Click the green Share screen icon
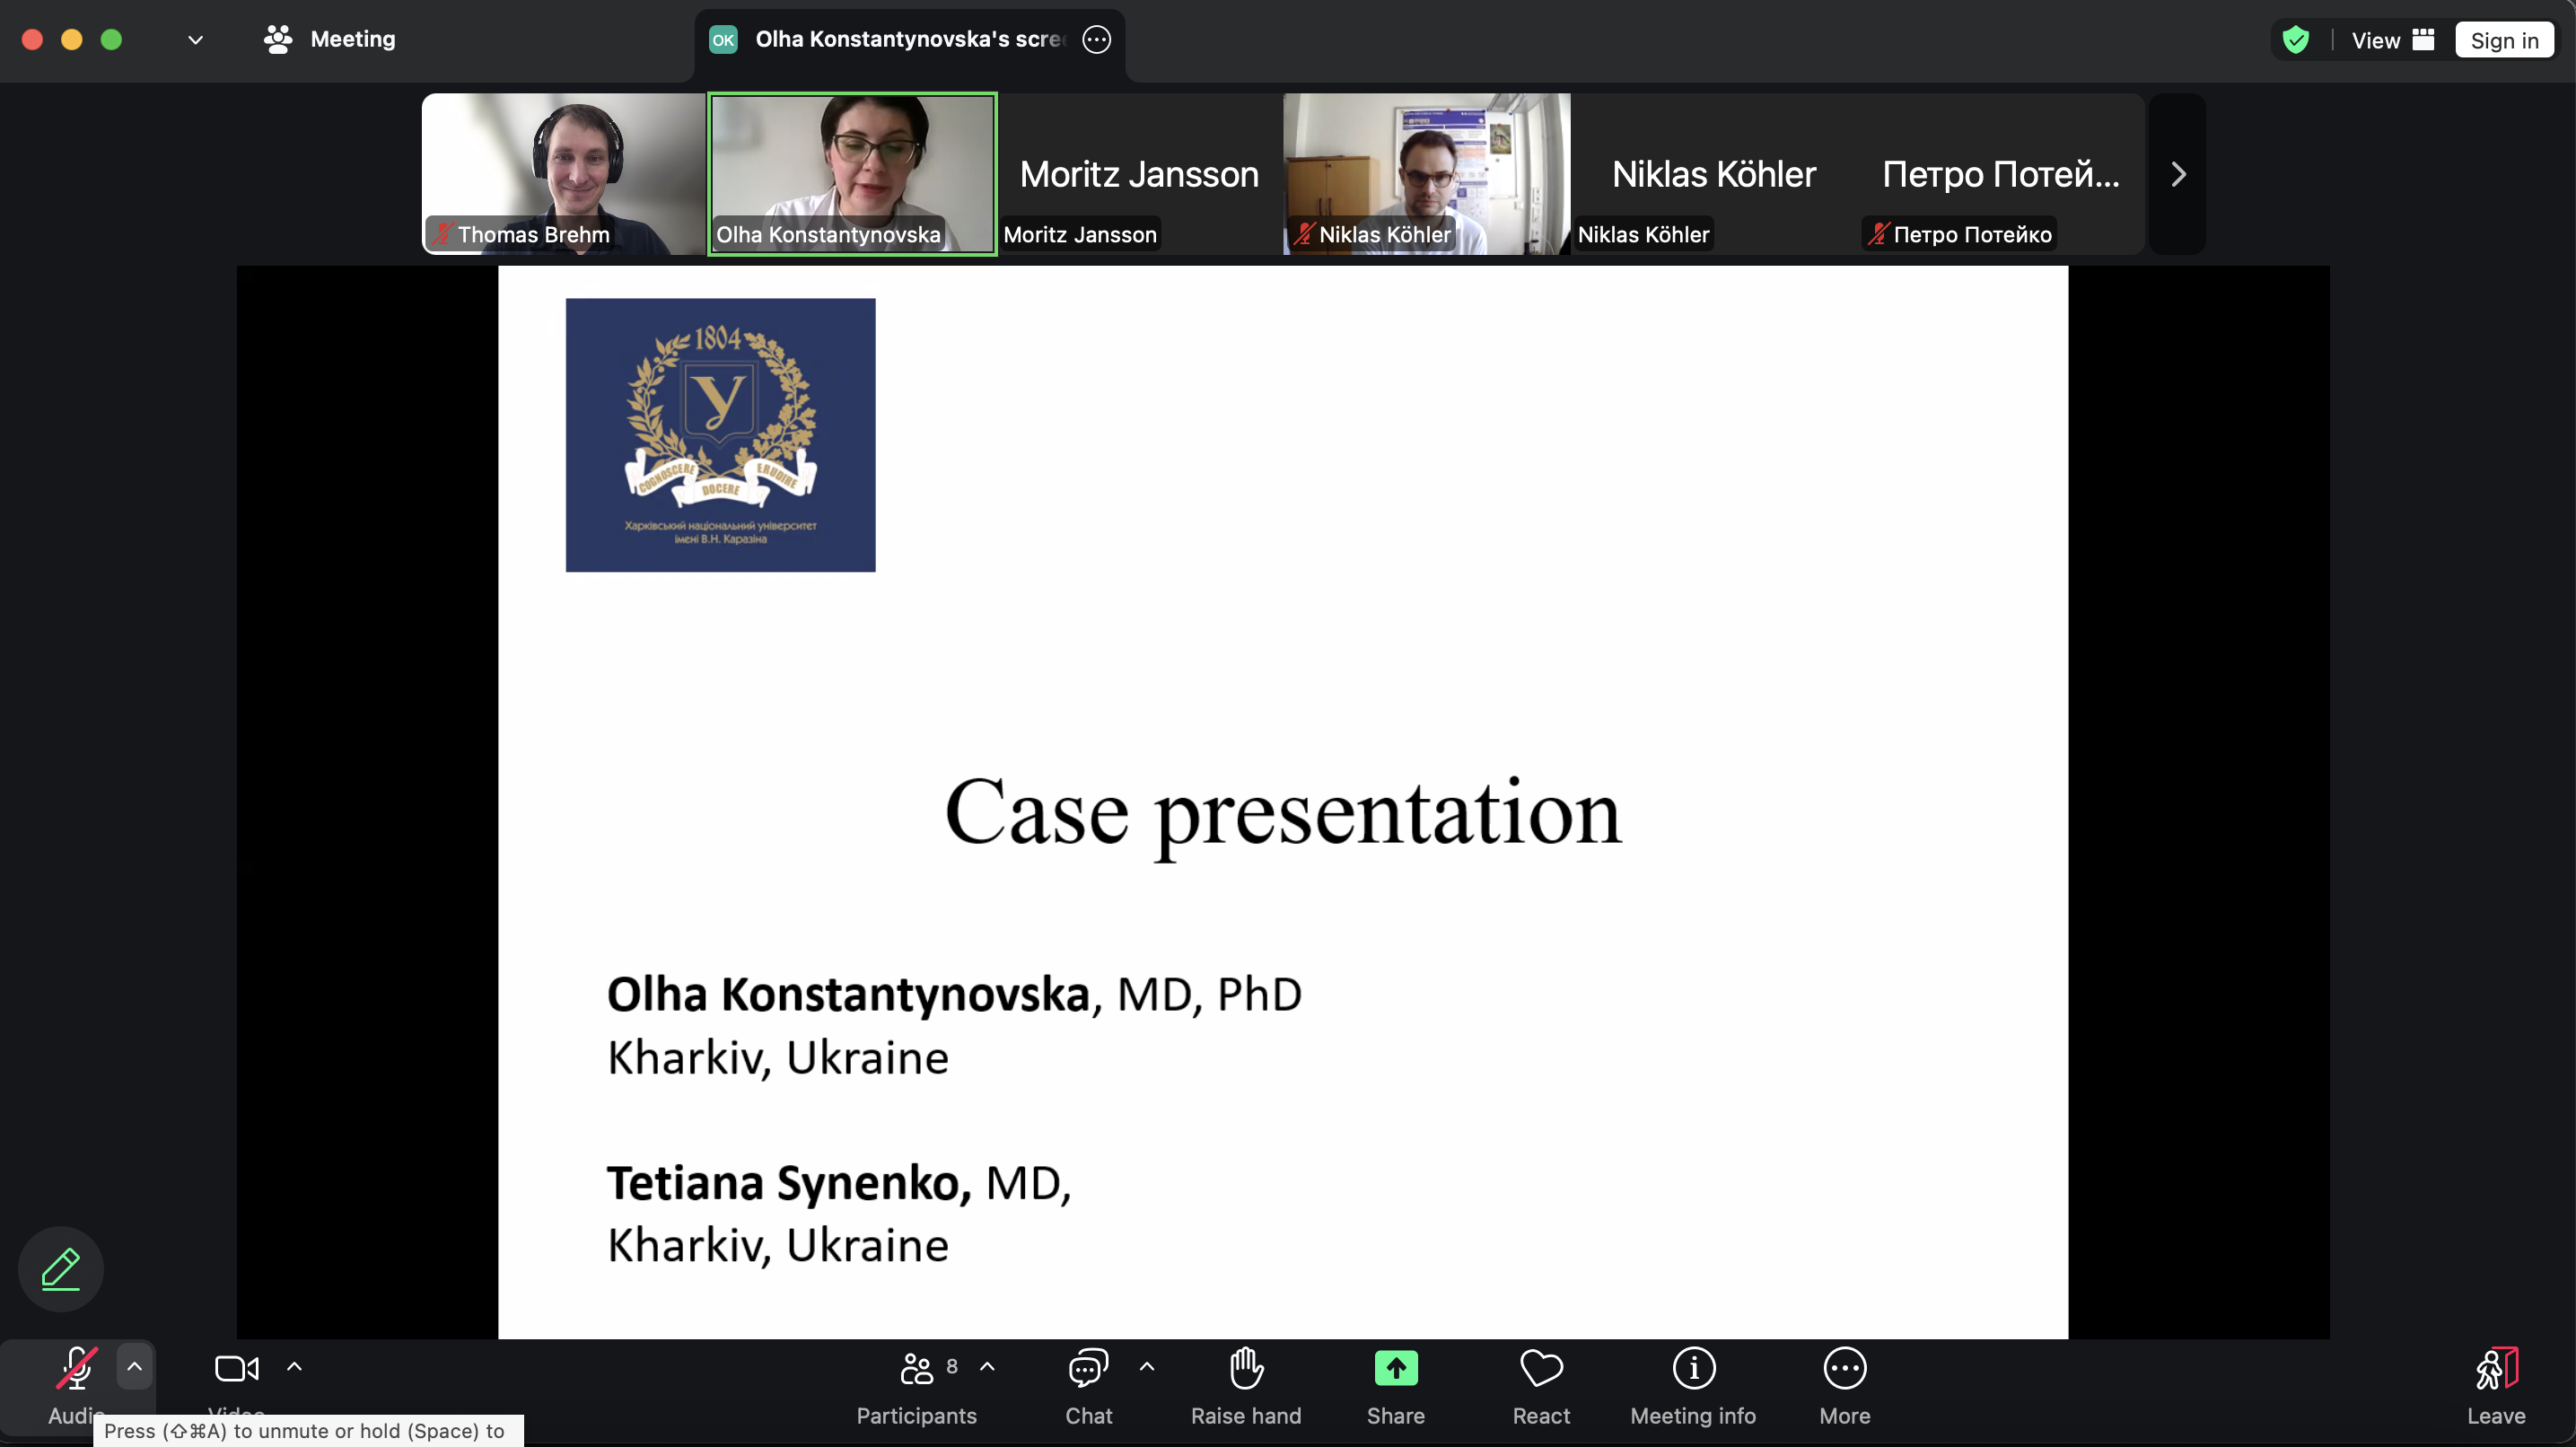 1395,1369
